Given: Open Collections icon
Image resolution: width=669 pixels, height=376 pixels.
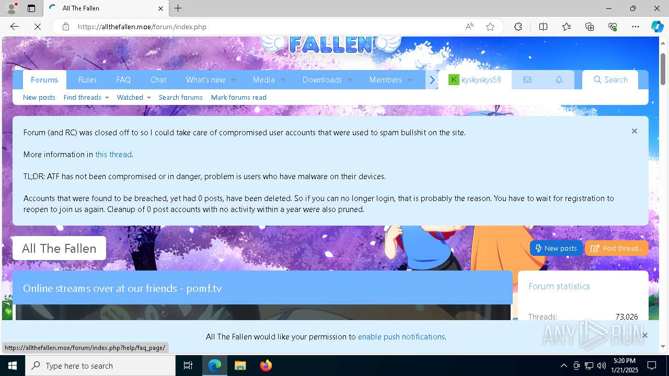Looking at the screenshot, I should coord(590,27).
